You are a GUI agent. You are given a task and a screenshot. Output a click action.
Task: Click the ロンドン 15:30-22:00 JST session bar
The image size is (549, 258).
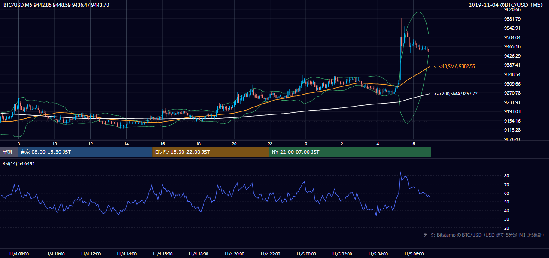(211, 152)
